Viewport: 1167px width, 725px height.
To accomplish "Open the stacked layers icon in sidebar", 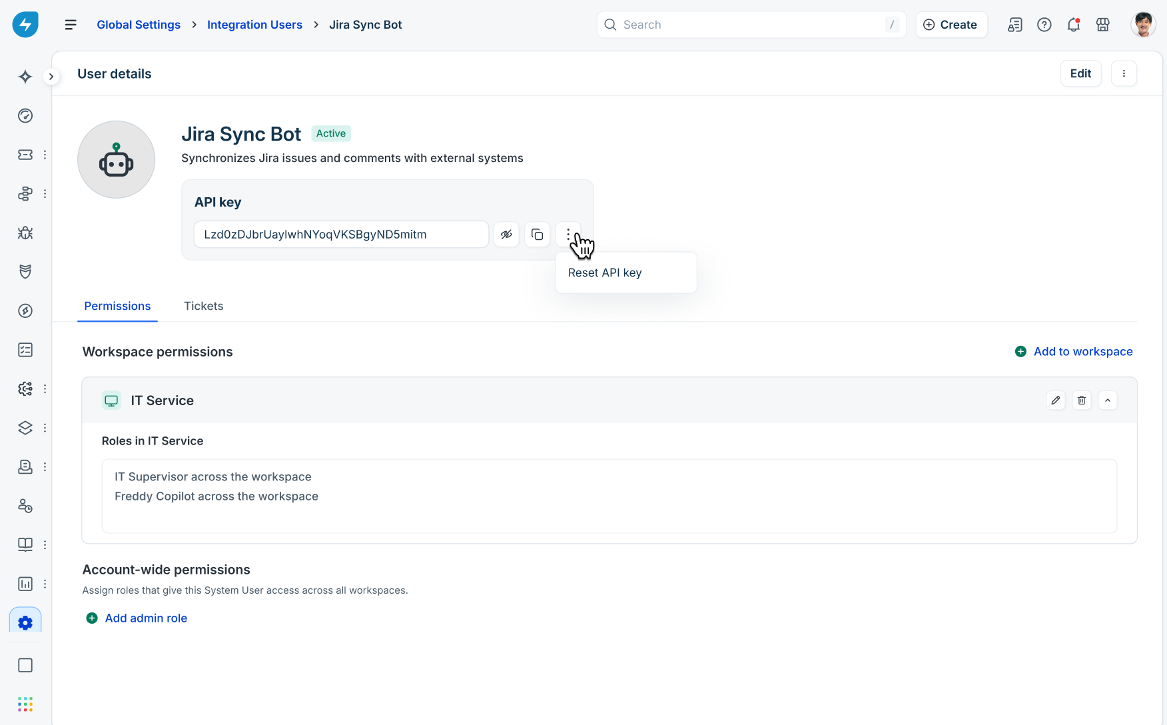I will point(25,428).
